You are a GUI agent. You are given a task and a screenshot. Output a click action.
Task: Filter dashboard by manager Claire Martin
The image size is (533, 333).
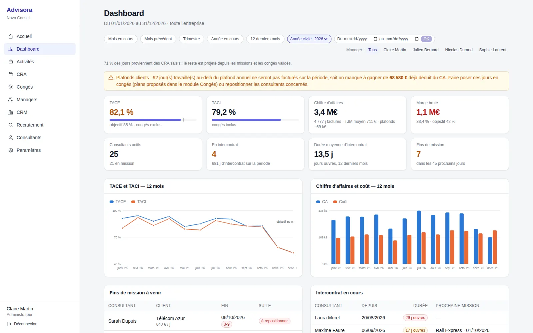tap(395, 50)
